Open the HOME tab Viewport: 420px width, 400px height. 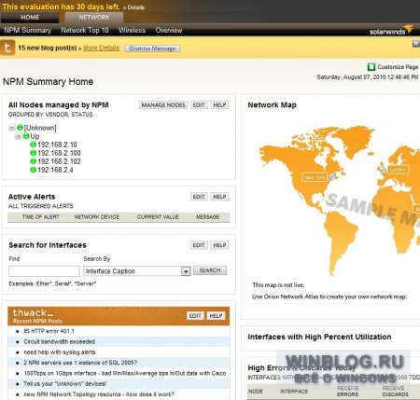click(30, 18)
